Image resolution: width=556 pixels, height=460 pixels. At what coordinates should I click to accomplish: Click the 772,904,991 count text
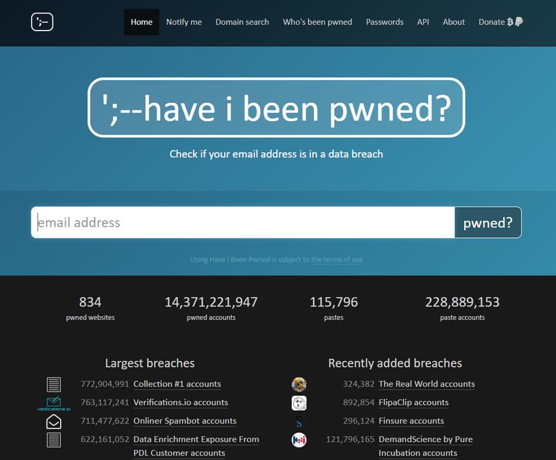pos(105,384)
